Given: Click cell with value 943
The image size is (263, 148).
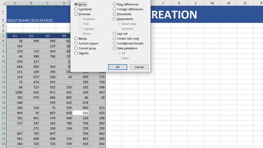Looking at the screenshot, I should click(81, 108).
